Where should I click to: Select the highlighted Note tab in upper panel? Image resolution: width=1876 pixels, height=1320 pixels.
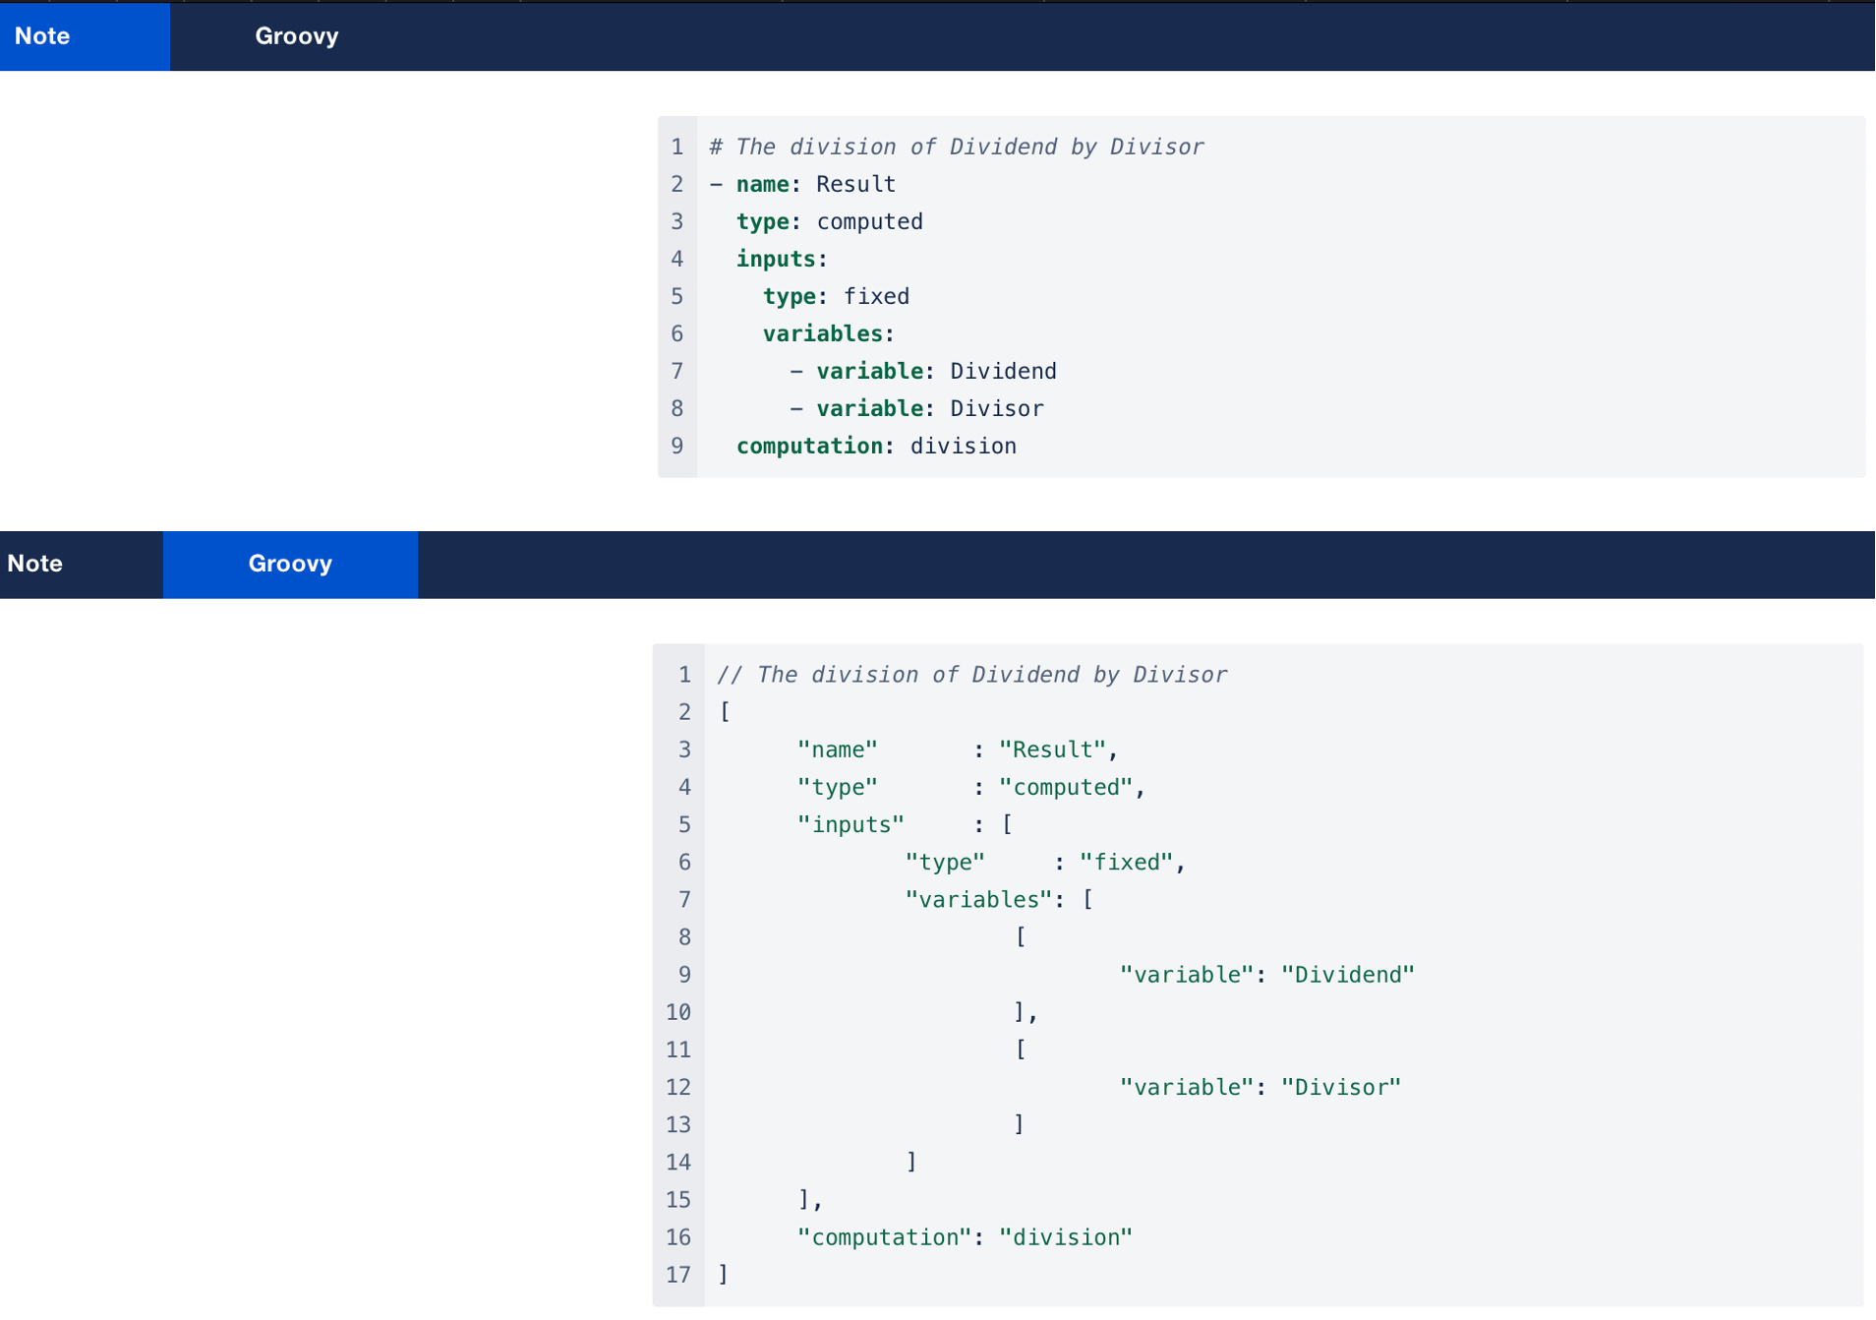click(x=85, y=36)
